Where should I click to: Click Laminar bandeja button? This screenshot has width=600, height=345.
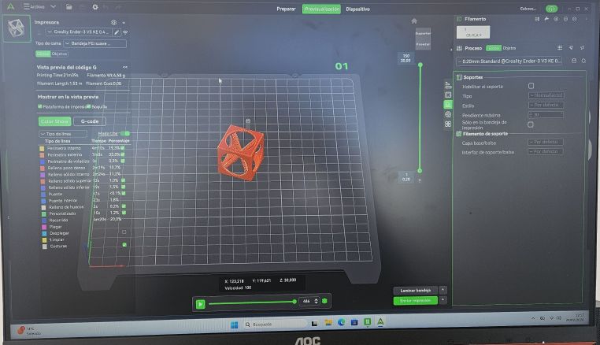(416, 290)
